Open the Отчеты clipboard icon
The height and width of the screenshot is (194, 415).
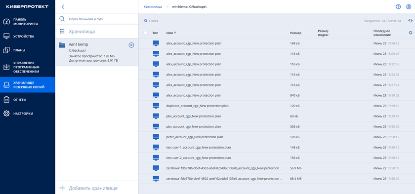click(x=6, y=100)
